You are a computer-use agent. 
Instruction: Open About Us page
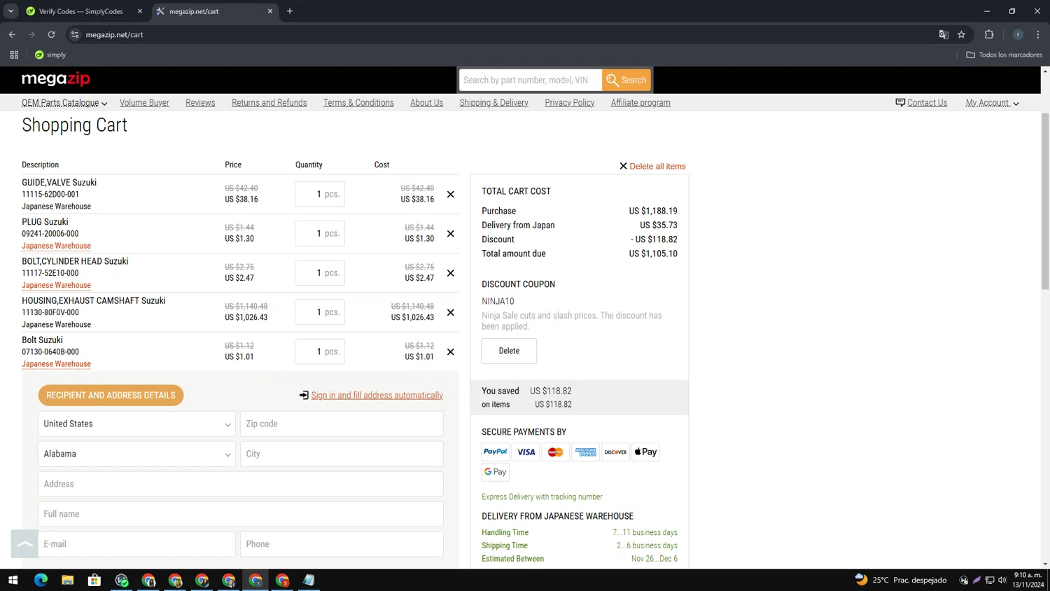point(426,103)
